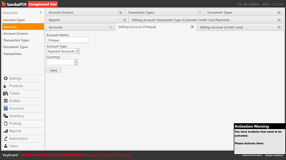Collapse the Accounts panel arrow

coord(41,12)
